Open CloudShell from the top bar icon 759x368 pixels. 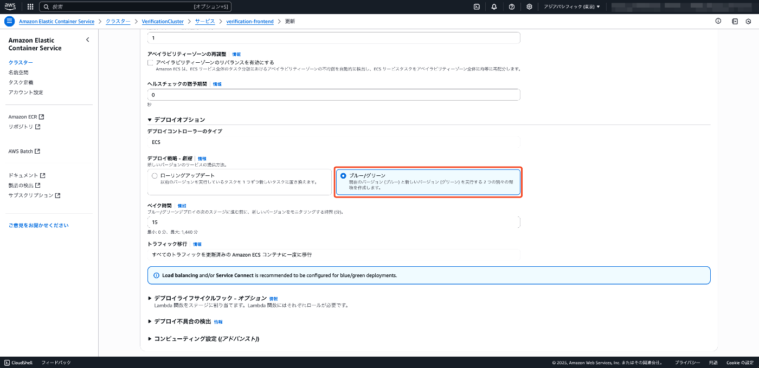[x=477, y=6]
